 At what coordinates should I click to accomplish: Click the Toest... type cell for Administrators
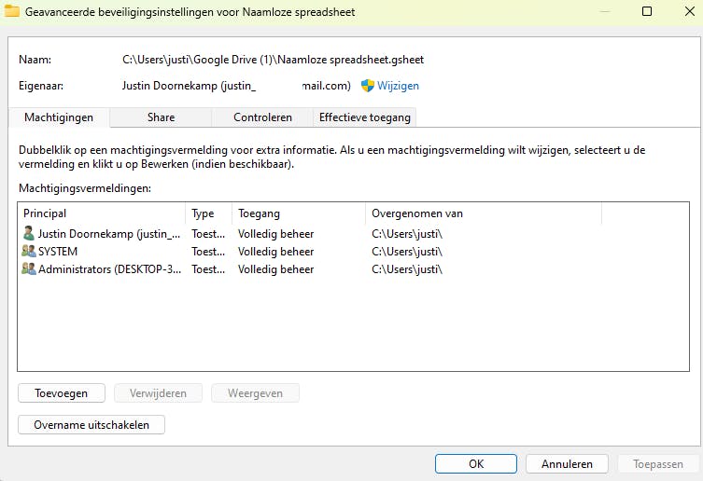point(208,269)
